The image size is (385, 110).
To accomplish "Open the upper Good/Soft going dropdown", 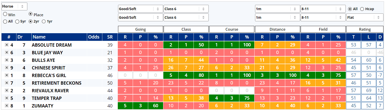I will pos(140,9).
